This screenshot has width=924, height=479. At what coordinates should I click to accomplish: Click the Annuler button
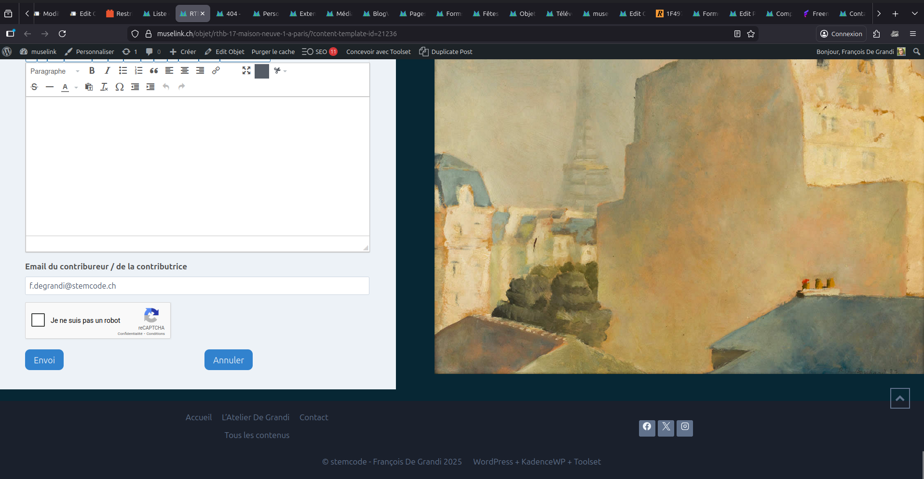(228, 360)
